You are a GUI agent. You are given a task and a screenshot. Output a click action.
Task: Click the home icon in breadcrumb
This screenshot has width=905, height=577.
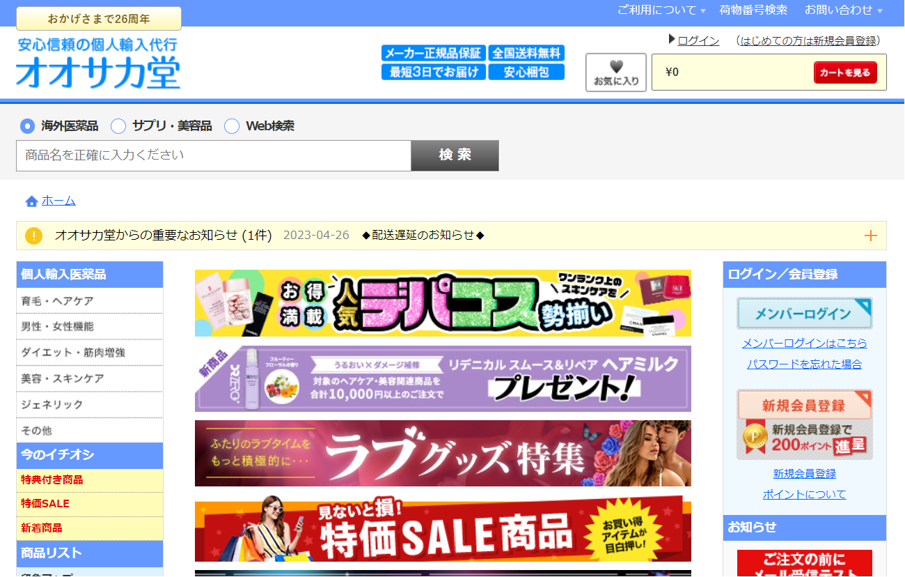[31, 201]
